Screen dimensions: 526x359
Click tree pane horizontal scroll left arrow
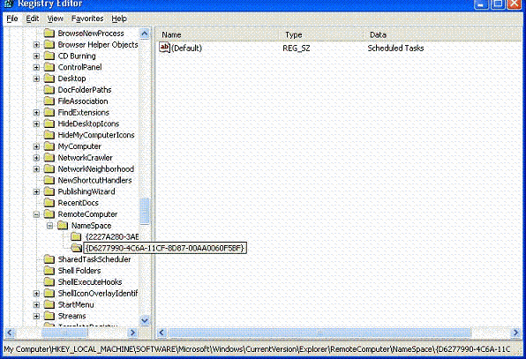coord(10,333)
